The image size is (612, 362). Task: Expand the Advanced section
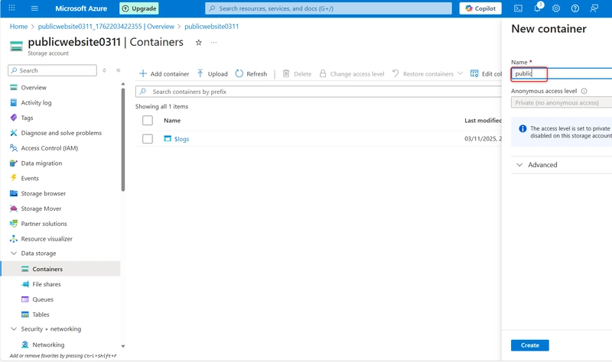pos(537,165)
